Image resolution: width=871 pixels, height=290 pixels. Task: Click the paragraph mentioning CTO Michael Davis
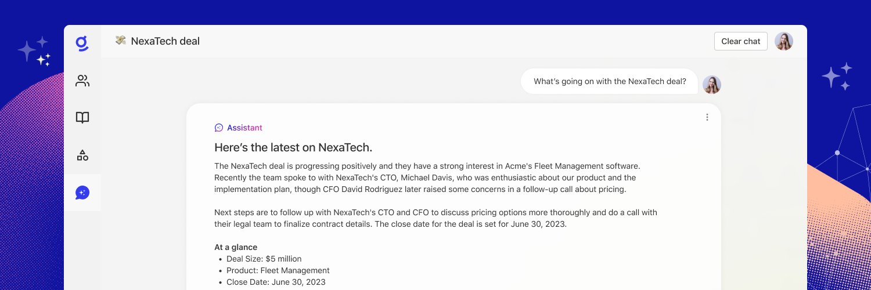click(x=427, y=177)
